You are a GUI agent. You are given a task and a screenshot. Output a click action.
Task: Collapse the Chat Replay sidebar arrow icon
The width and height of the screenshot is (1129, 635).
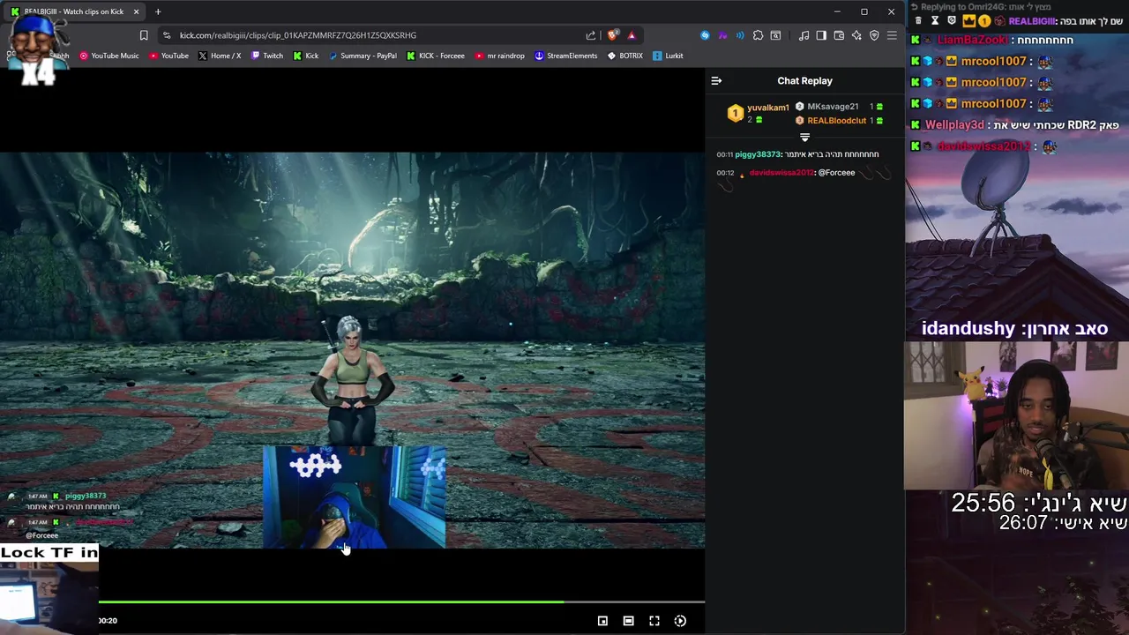[716, 80]
